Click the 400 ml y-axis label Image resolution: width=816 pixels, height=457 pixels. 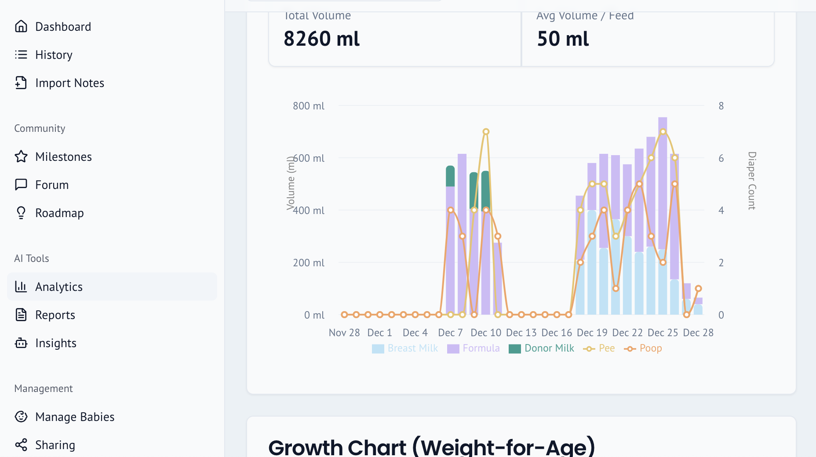point(309,210)
